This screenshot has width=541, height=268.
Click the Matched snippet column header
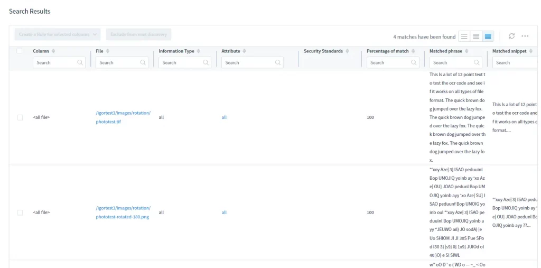pyautogui.click(x=509, y=51)
